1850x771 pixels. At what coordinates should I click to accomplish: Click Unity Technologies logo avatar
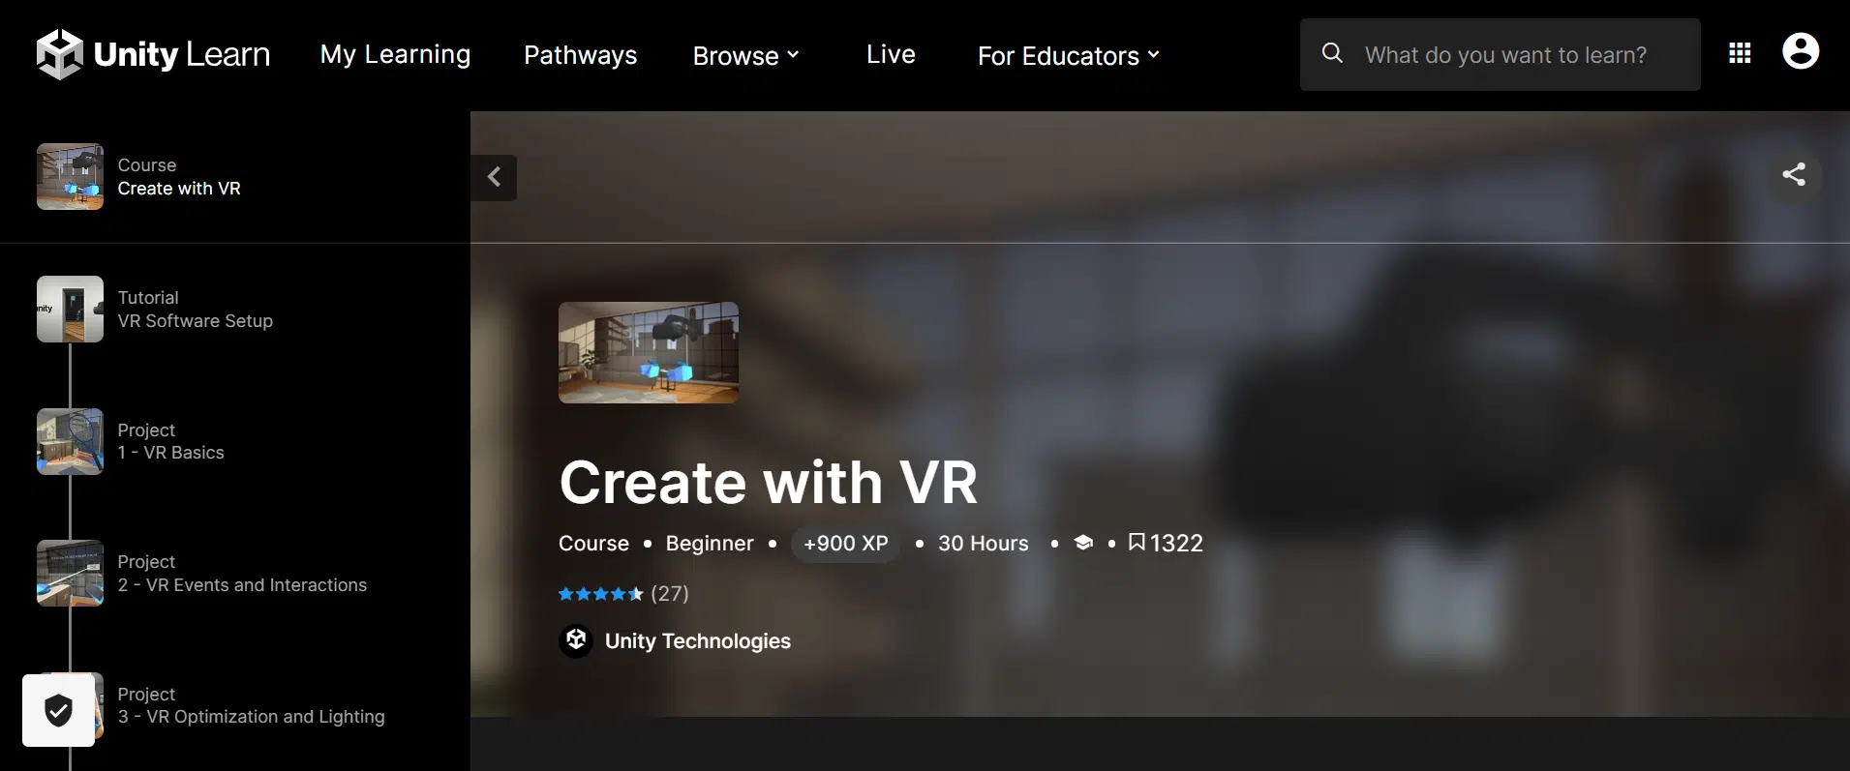click(x=576, y=640)
